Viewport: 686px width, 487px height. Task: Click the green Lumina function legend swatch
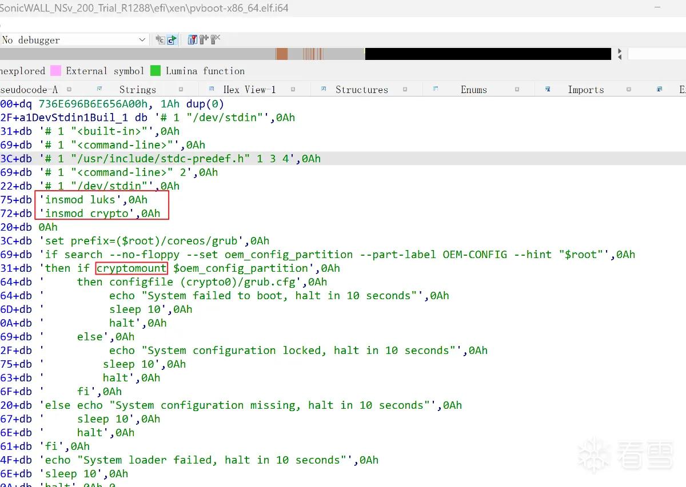pos(155,71)
